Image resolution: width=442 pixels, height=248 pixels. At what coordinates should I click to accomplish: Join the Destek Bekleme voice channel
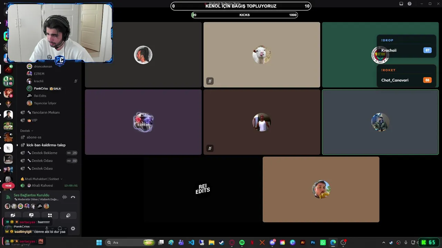point(49,153)
